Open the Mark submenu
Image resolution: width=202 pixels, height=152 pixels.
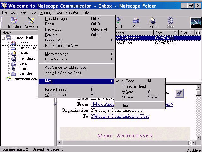pos(76,81)
